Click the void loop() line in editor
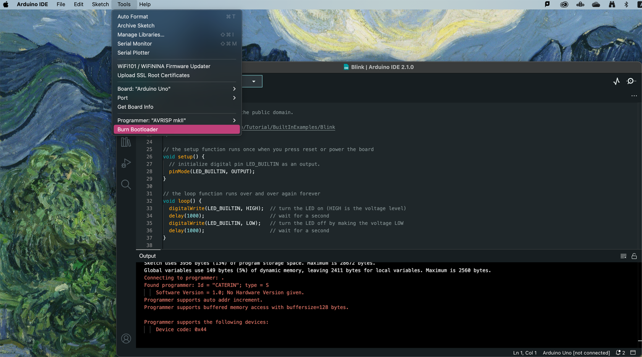This screenshot has width=642, height=357. click(182, 201)
